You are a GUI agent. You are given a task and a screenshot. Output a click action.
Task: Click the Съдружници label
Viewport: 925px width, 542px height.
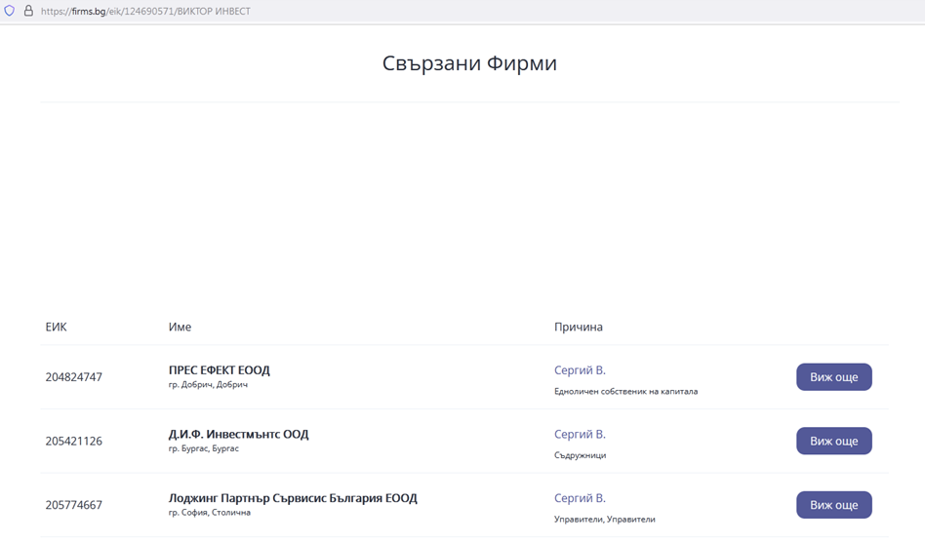click(x=580, y=455)
